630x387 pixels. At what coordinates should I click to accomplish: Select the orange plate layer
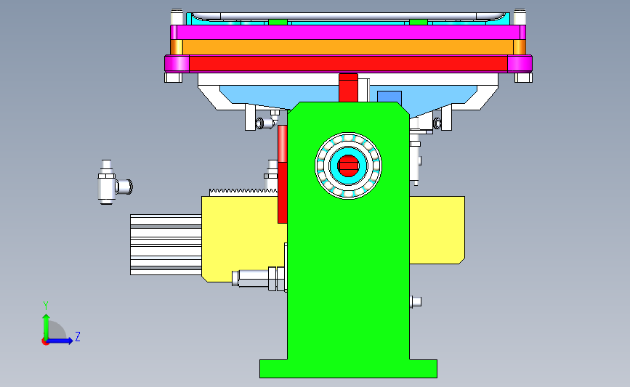coord(348,47)
